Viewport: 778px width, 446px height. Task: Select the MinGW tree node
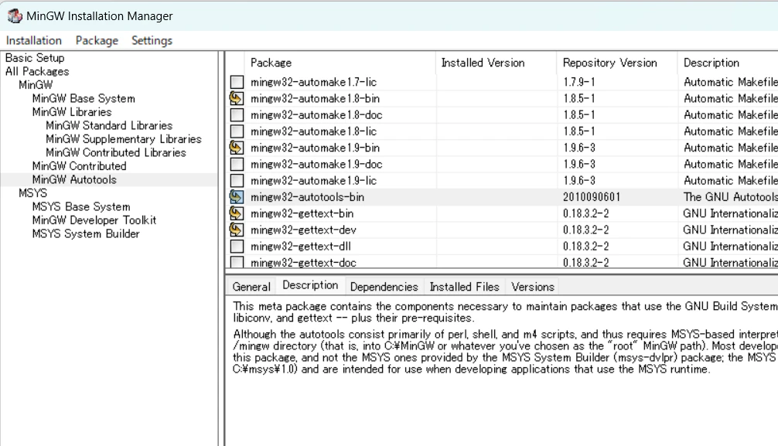pyautogui.click(x=36, y=84)
